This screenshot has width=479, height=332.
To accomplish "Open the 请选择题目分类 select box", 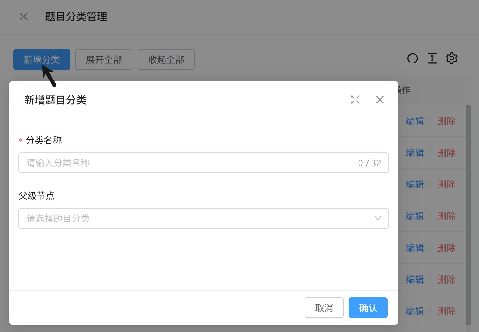I will pyautogui.click(x=194, y=218).
